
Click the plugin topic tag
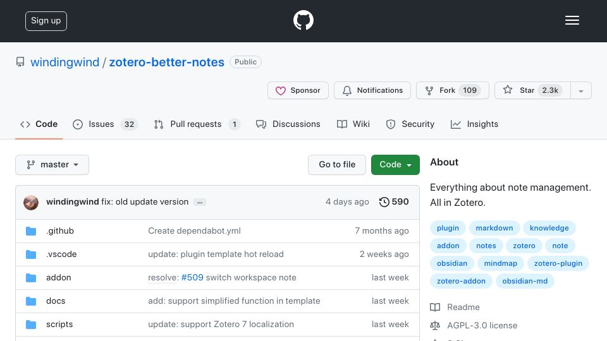click(448, 228)
